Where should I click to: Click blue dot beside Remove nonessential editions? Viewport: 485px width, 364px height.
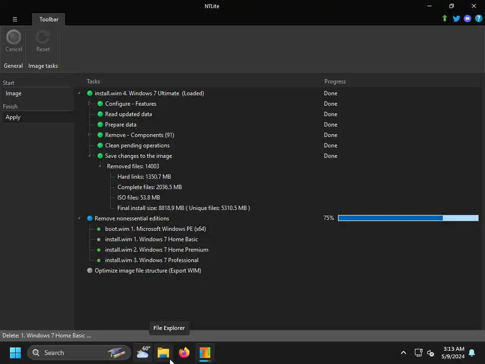point(90,218)
